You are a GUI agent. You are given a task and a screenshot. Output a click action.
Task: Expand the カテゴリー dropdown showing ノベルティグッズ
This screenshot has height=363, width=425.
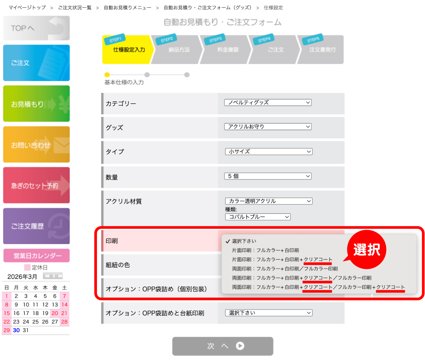point(268,103)
